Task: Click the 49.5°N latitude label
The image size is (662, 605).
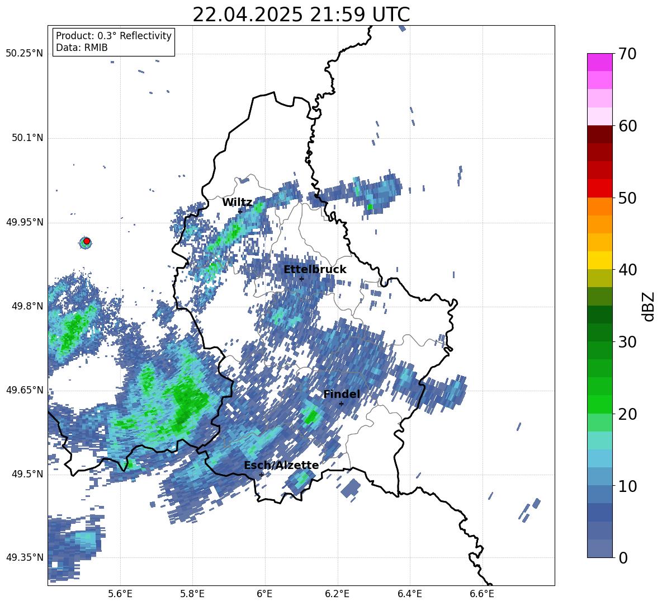Action: tap(27, 474)
